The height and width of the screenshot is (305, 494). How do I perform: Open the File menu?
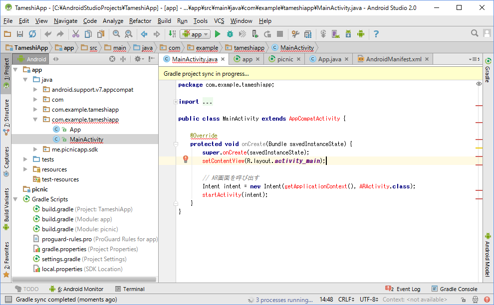click(x=8, y=21)
